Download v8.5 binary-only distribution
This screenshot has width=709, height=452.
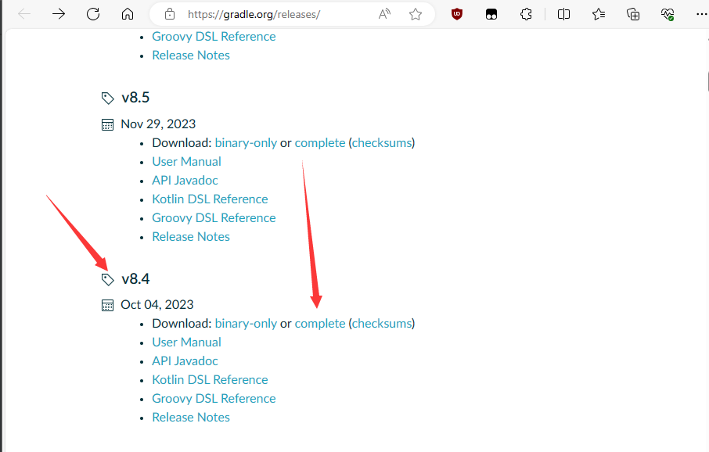coord(246,143)
